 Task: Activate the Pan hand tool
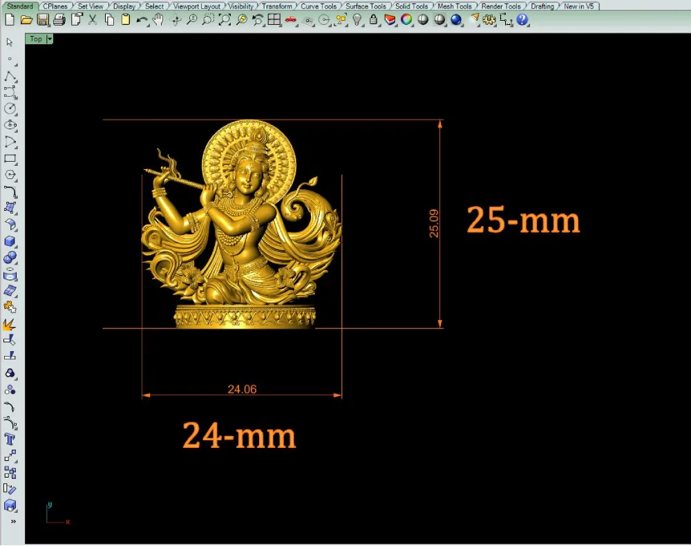coord(158,20)
